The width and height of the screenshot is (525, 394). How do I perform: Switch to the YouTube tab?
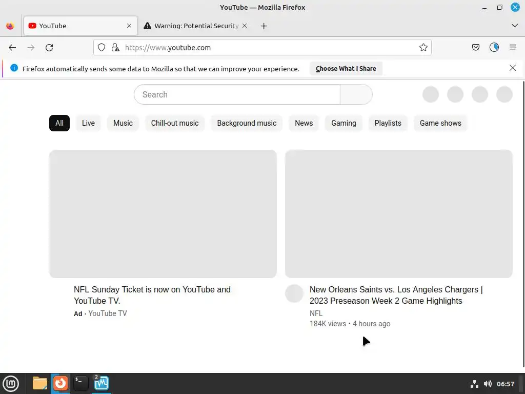80,26
